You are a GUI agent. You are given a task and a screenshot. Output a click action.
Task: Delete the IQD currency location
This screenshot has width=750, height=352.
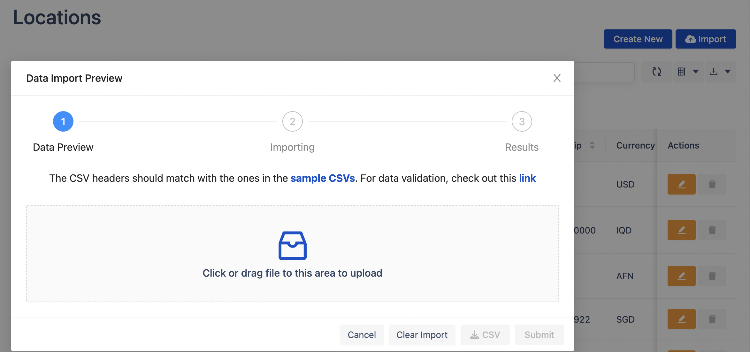pyautogui.click(x=712, y=230)
